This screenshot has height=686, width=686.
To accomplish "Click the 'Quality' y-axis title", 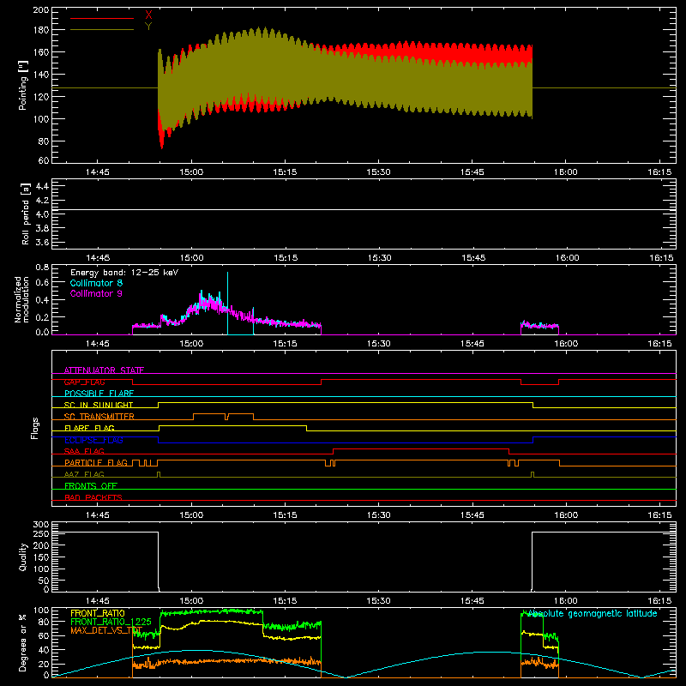I will click(23, 557).
